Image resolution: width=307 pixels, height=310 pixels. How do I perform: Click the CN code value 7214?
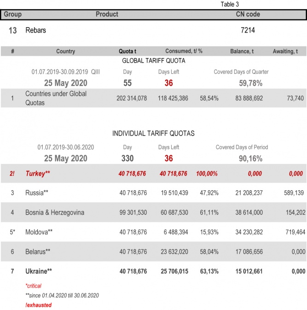[248, 30]
